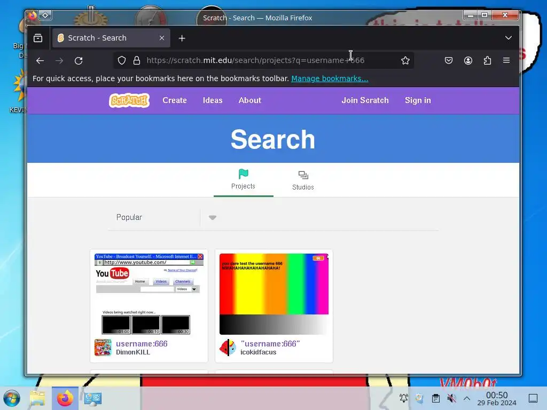Close the Scratch - Search tab

click(162, 38)
